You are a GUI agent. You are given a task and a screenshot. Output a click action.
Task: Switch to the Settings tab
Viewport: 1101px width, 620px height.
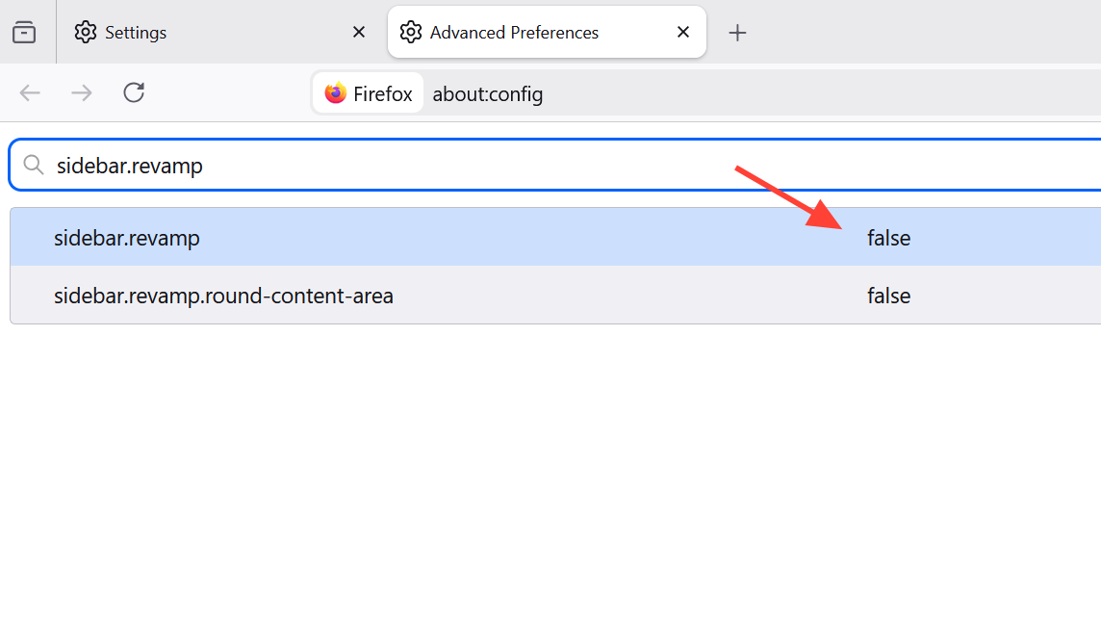click(x=192, y=33)
